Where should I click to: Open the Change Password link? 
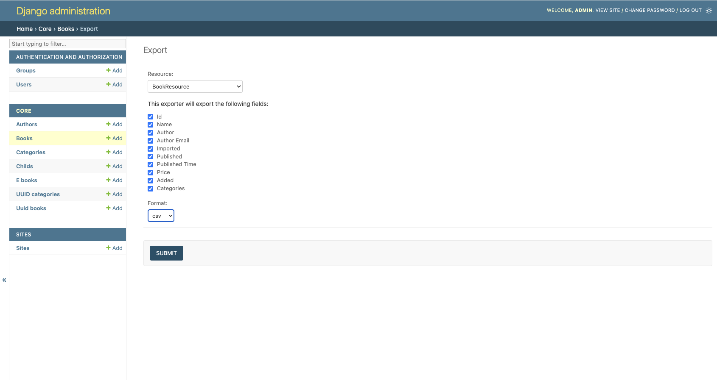coord(650,11)
